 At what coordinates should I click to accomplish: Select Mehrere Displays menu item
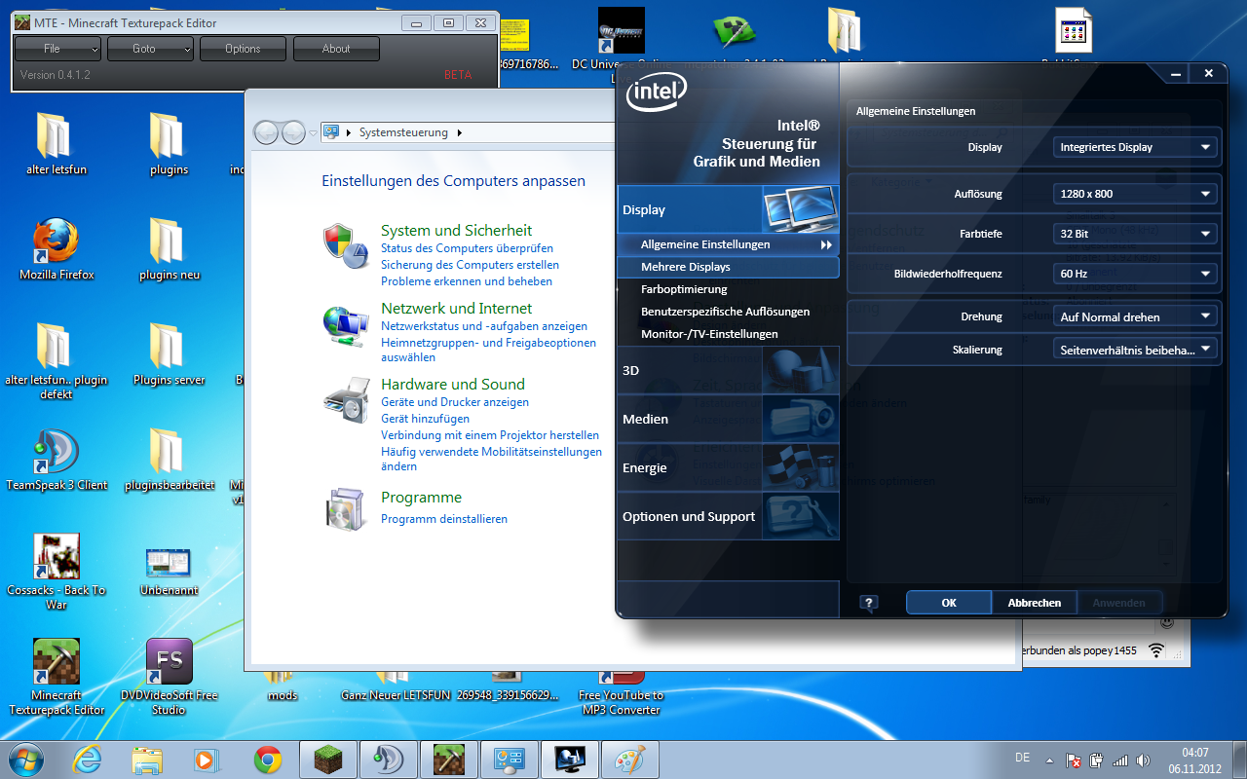pyautogui.click(x=686, y=267)
